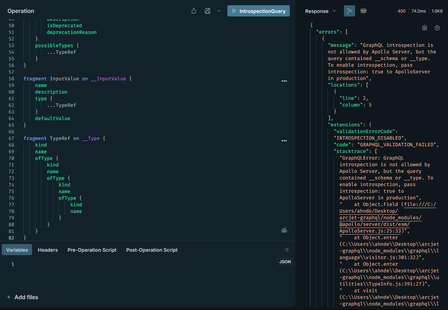Switch to the Headers tab
The height and width of the screenshot is (310, 448).
point(47,250)
